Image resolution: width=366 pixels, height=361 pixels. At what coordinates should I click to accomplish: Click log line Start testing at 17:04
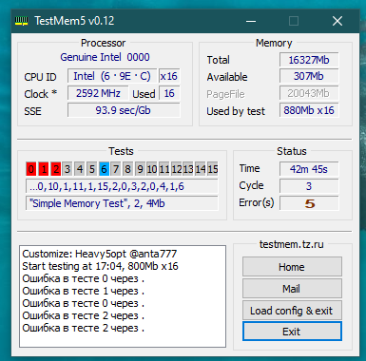click(x=100, y=266)
